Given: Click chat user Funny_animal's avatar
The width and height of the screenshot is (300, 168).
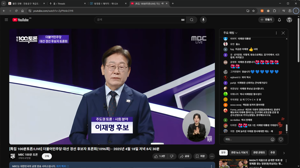Looking at the screenshot, I should tap(225, 110).
